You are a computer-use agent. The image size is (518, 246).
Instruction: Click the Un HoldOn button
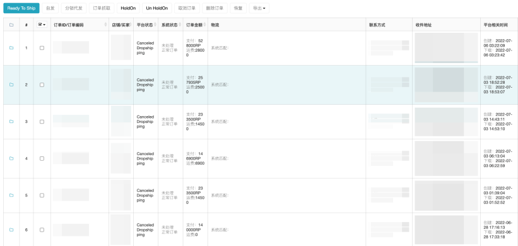click(x=157, y=8)
